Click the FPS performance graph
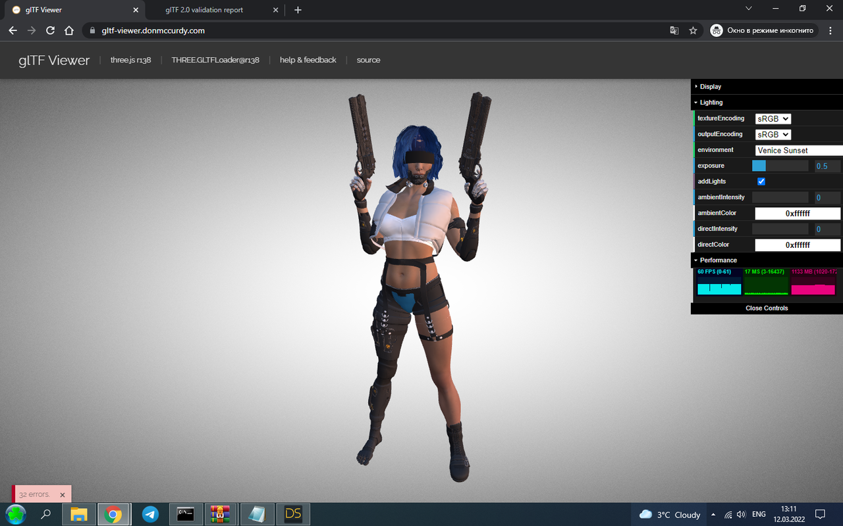The image size is (843, 526). point(719,281)
